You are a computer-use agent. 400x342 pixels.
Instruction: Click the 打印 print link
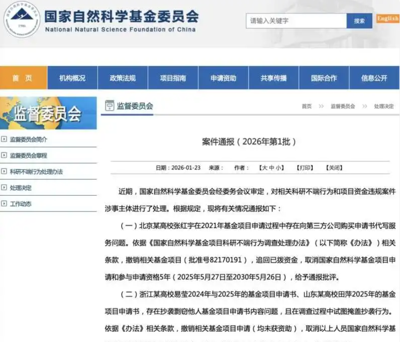click(x=305, y=168)
